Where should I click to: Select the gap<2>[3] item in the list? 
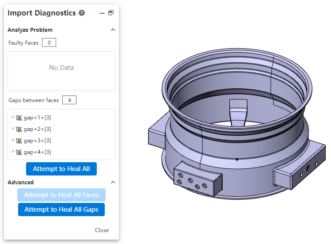tap(37, 129)
